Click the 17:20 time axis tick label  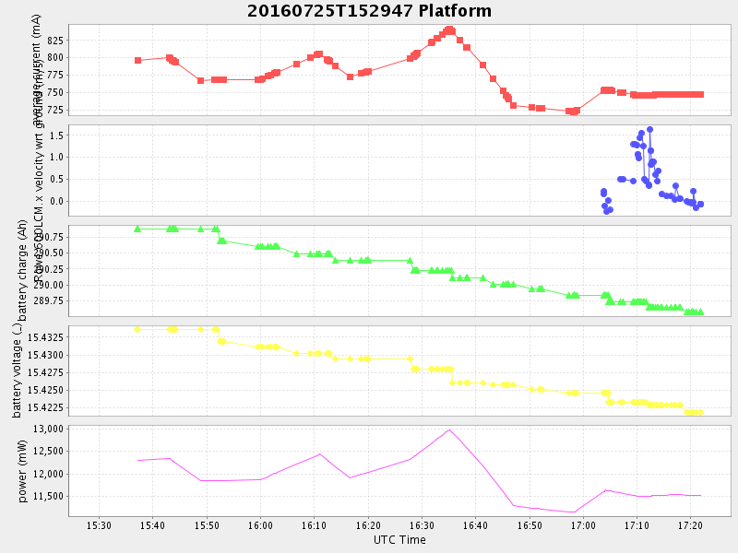point(690,524)
